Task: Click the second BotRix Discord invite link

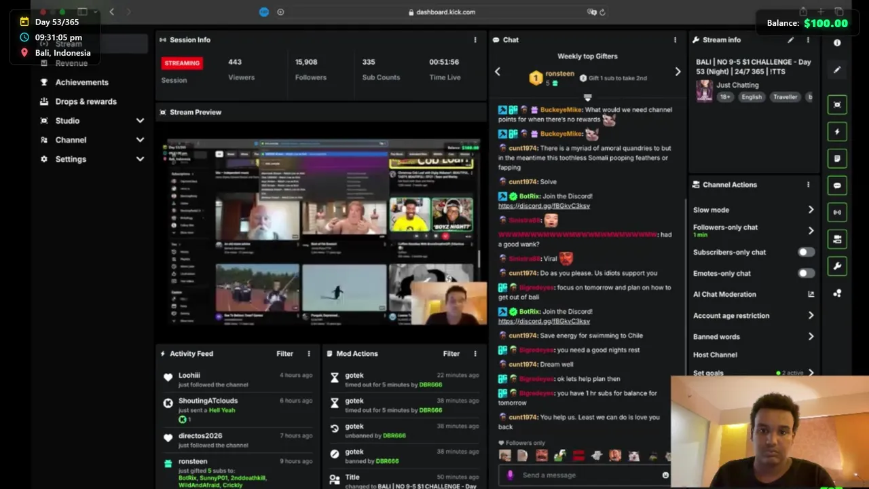Action: [544, 321]
